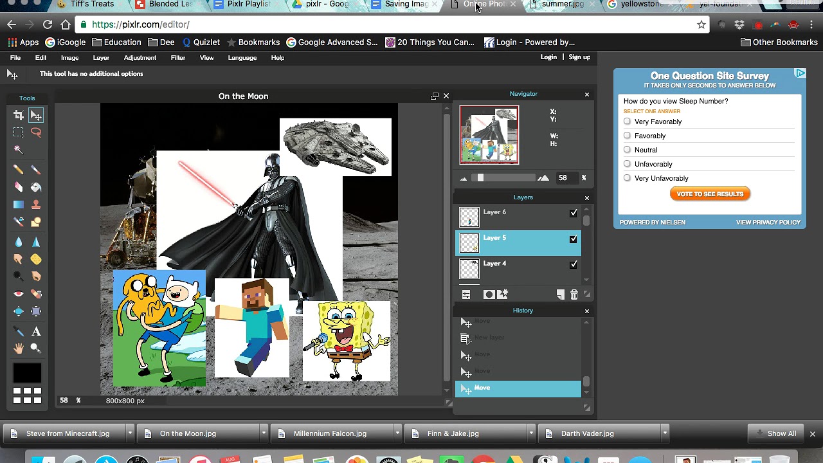
Task: Open the Image menu
Action: pyautogui.click(x=69, y=58)
